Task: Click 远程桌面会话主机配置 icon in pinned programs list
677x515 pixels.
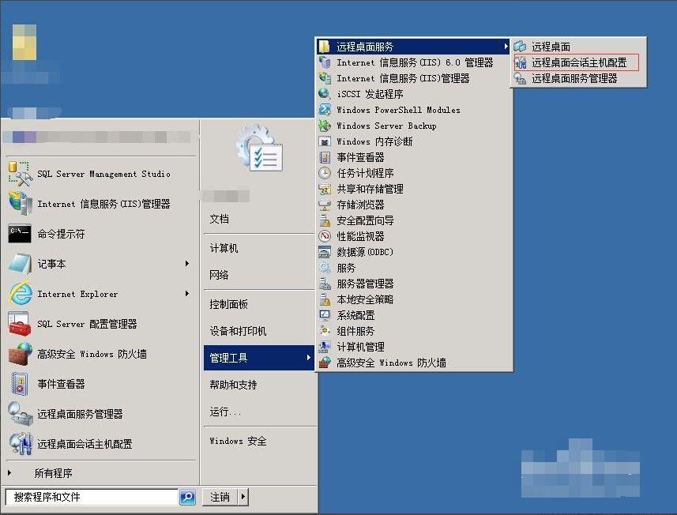Action: [x=20, y=444]
